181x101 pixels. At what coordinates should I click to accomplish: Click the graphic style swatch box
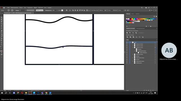62,10
